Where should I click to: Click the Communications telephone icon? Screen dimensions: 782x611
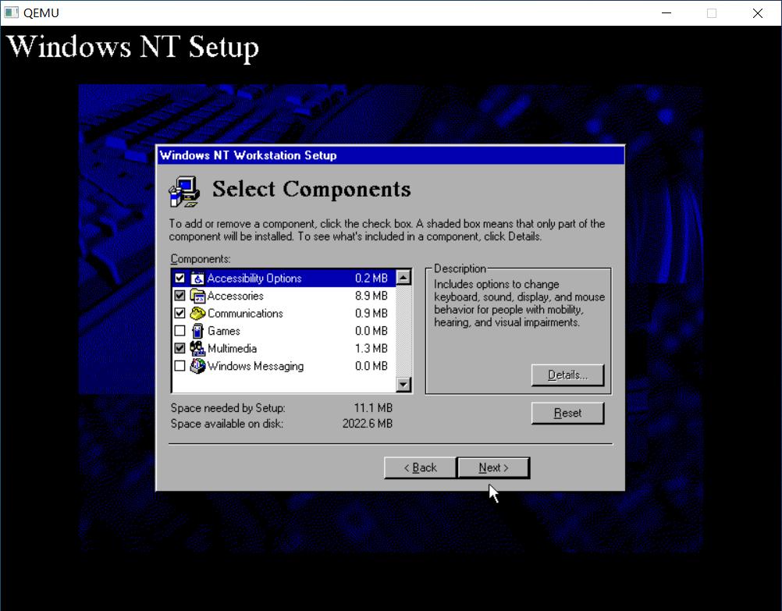click(x=197, y=313)
